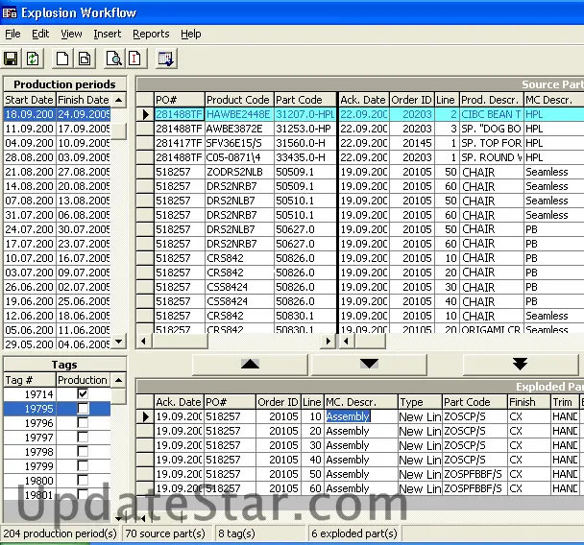Click the Product Code column header
Screen dimensions: 584x545
coord(237,100)
